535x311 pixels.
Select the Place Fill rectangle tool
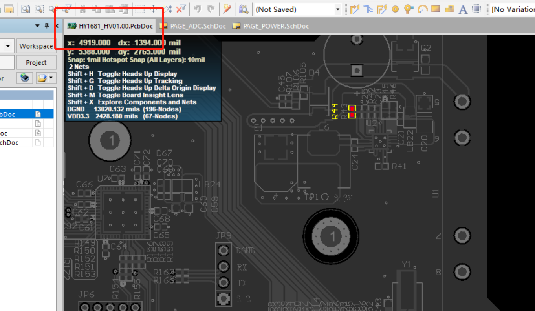[436, 9]
